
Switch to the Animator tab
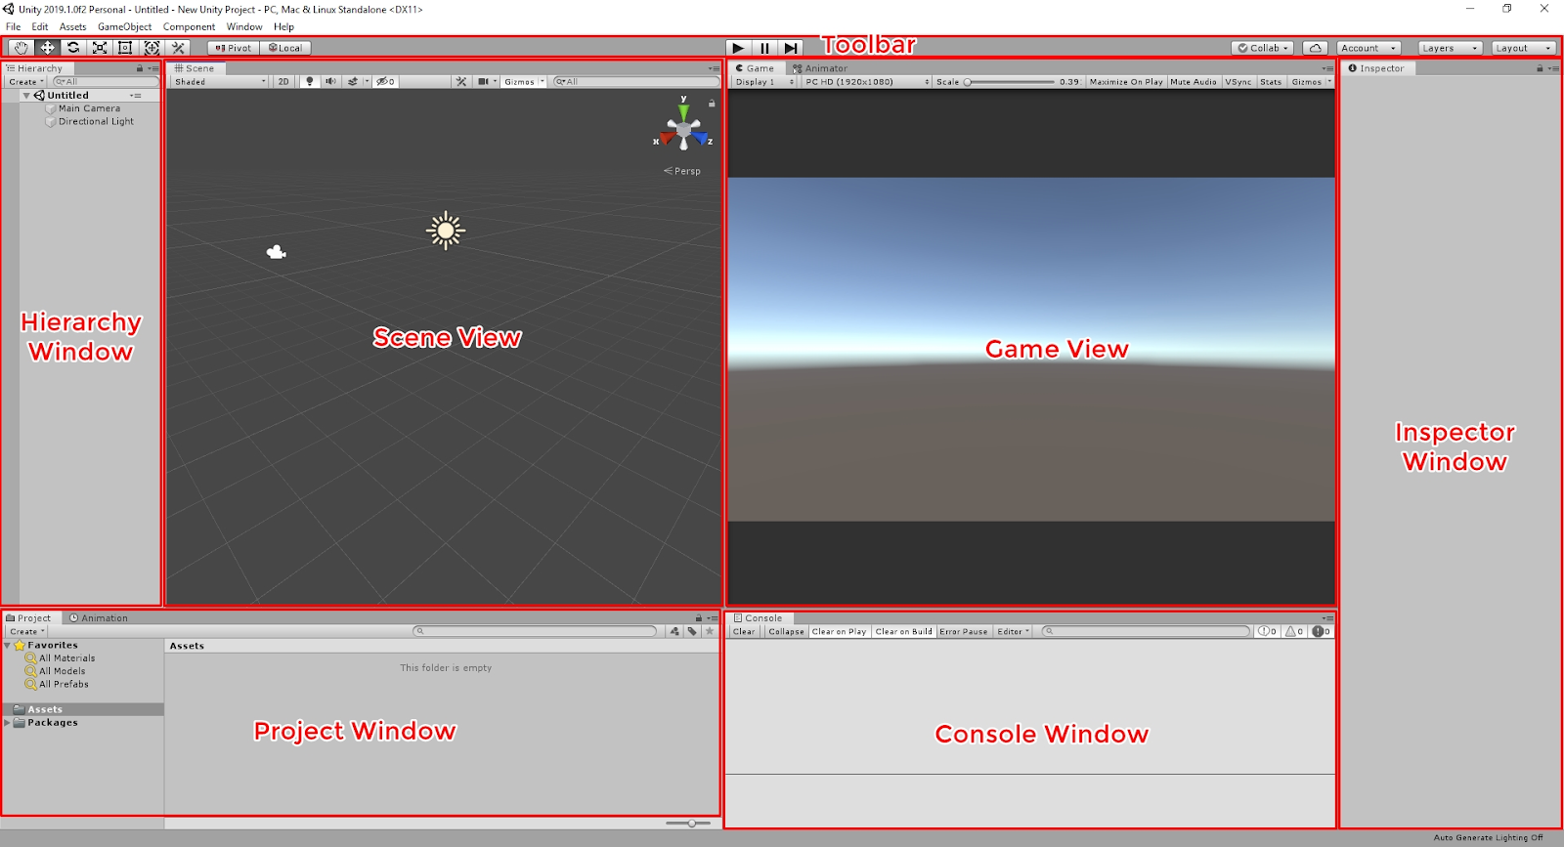(x=820, y=68)
